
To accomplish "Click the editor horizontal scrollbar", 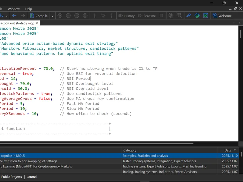I will pyautogui.click(x=97, y=144).
